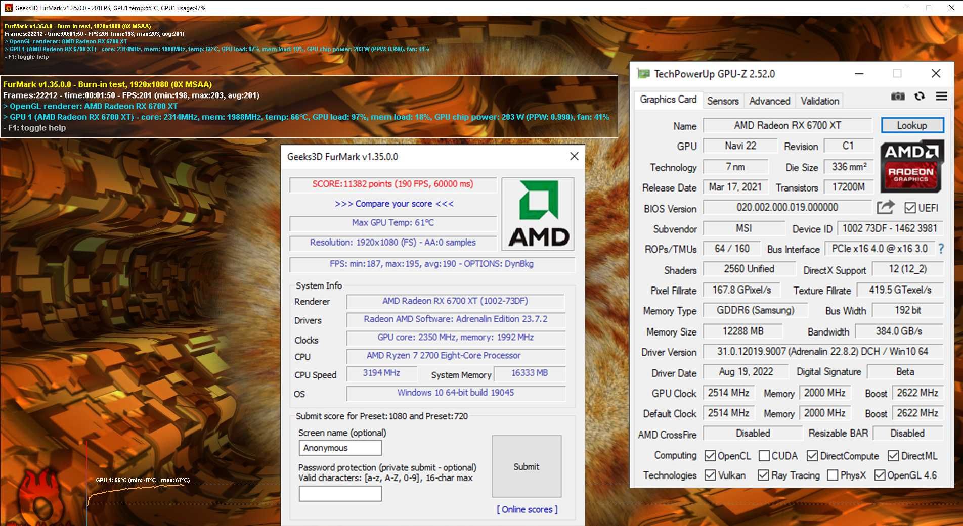Click the Digital Signature Beta field

point(905,372)
